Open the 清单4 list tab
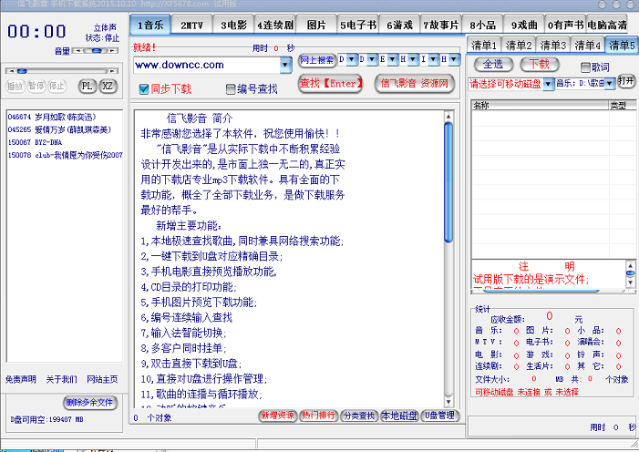Screen dimensions: 639x452 click(x=587, y=46)
